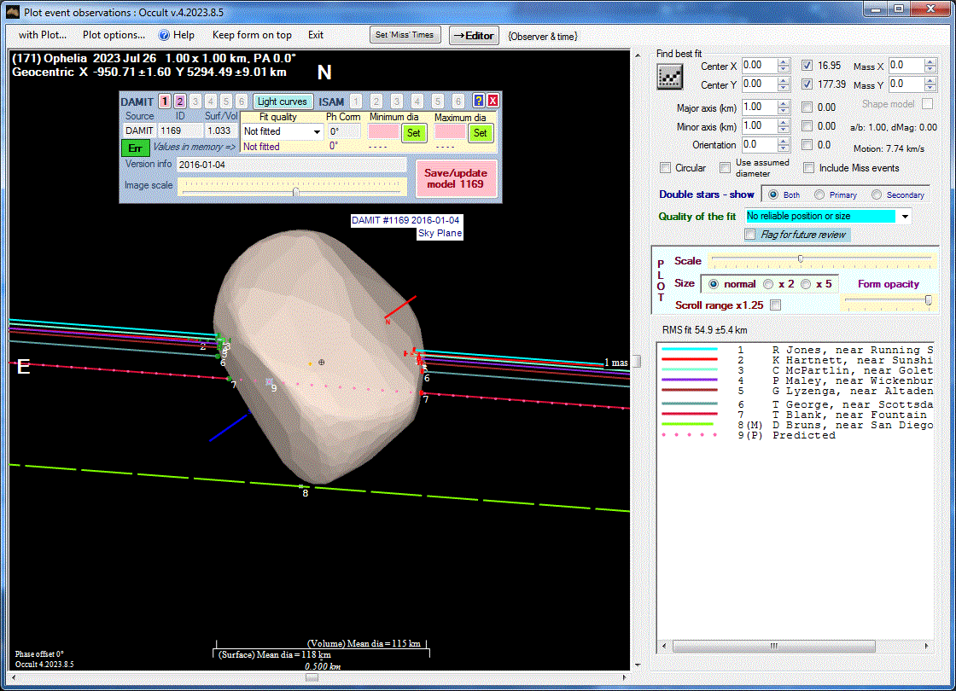The width and height of the screenshot is (956, 691).
Task: Enable the Circular checkbox
Action: click(666, 168)
